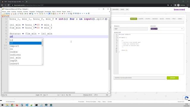Click the Open file icon in Notepad++ toolbar
Viewport: 190px width, 107px height.
pyautogui.click(x=5, y=13)
